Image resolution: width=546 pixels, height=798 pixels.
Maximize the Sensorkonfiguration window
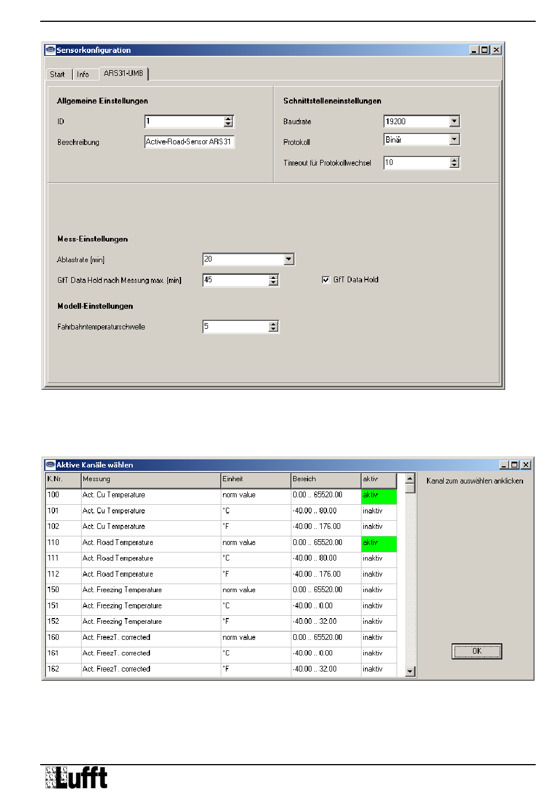[x=485, y=50]
